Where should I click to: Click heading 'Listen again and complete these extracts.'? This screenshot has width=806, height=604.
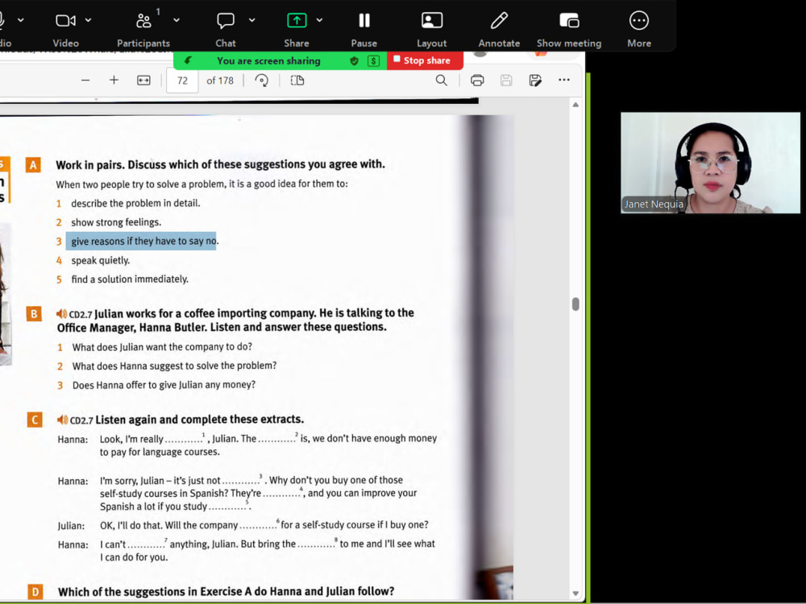tap(199, 420)
